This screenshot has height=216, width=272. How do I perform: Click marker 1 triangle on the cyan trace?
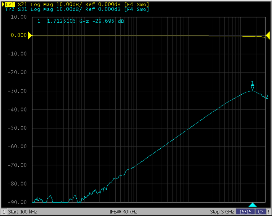coord(253,88)
